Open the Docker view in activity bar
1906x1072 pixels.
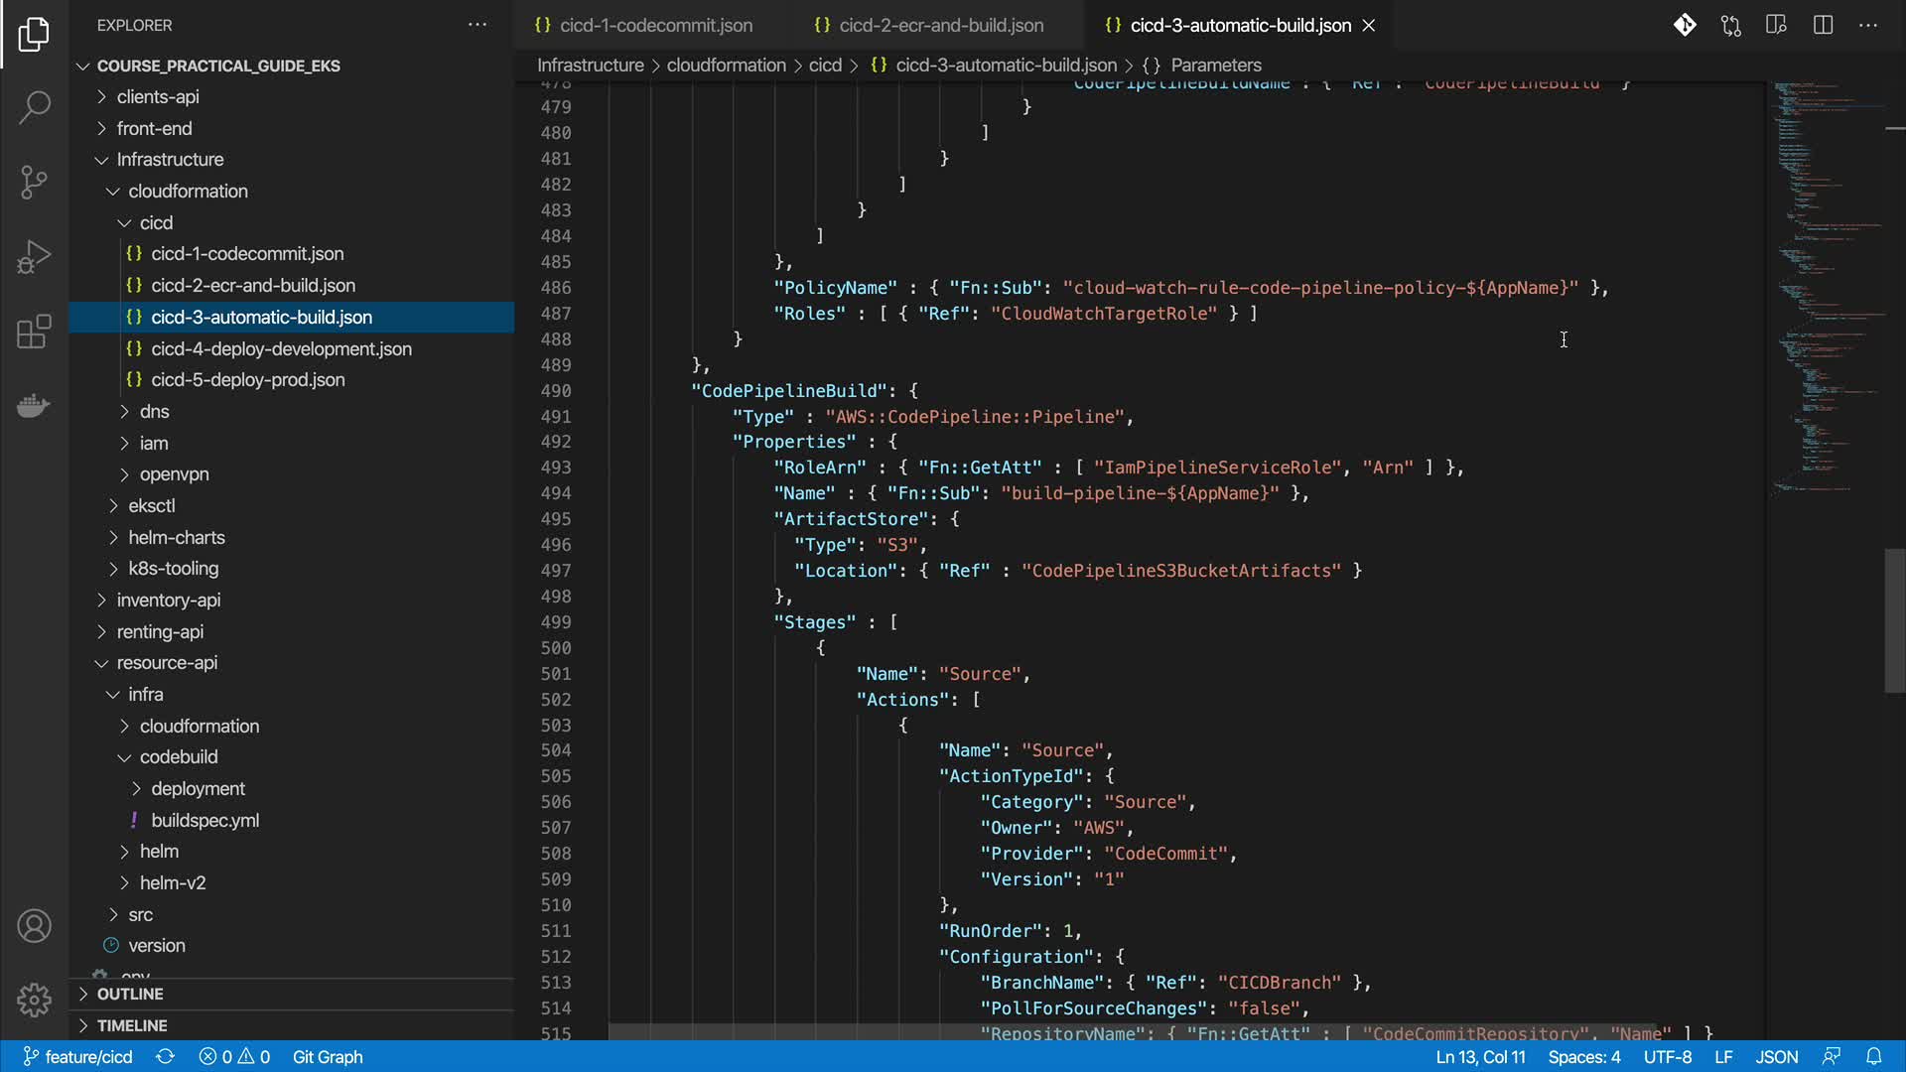34,406
